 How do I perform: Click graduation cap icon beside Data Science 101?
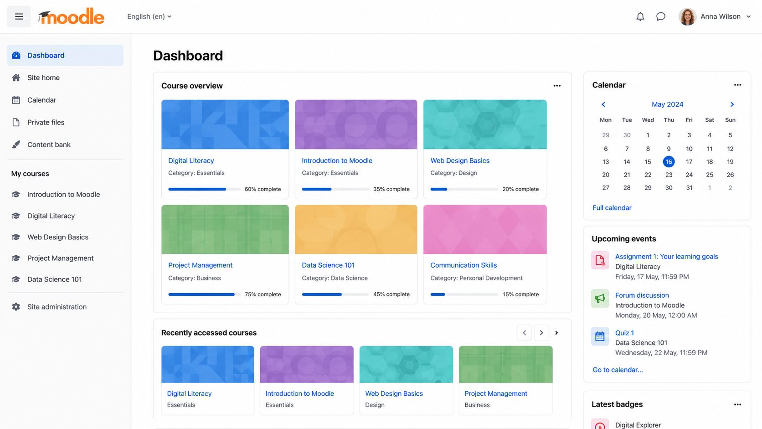(x=16, y=279)
